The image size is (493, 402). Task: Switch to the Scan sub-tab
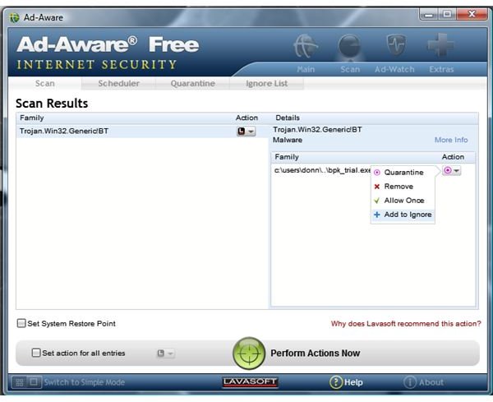(x=45, y=83)
